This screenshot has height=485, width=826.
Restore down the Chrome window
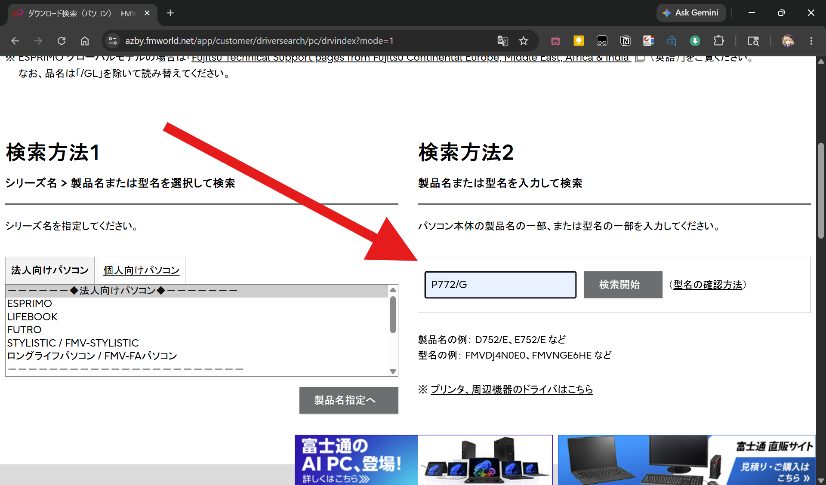[781, 13]
